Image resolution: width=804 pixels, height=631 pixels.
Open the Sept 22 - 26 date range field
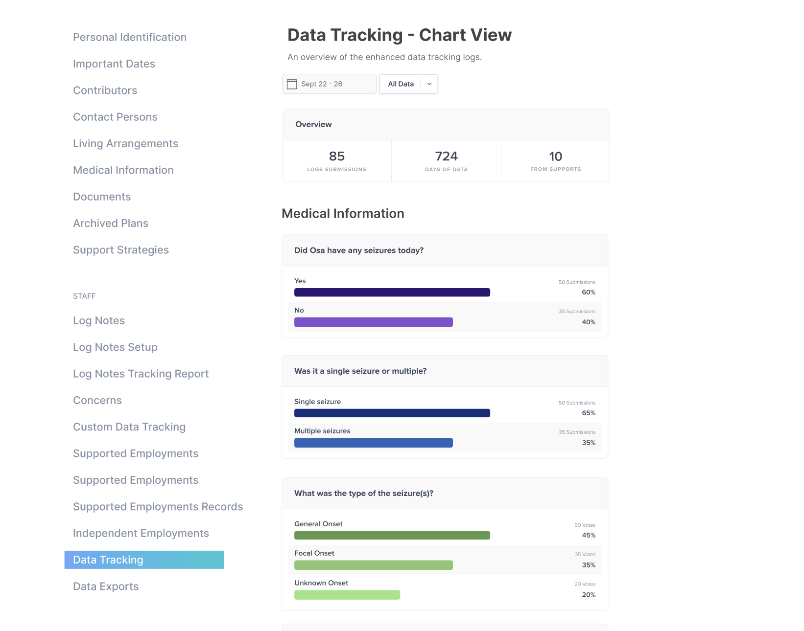click(330, 84)
